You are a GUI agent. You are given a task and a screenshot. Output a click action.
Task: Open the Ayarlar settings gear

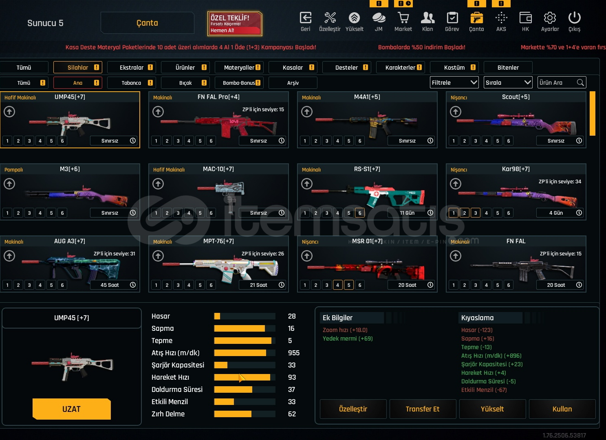pos(550,18)
